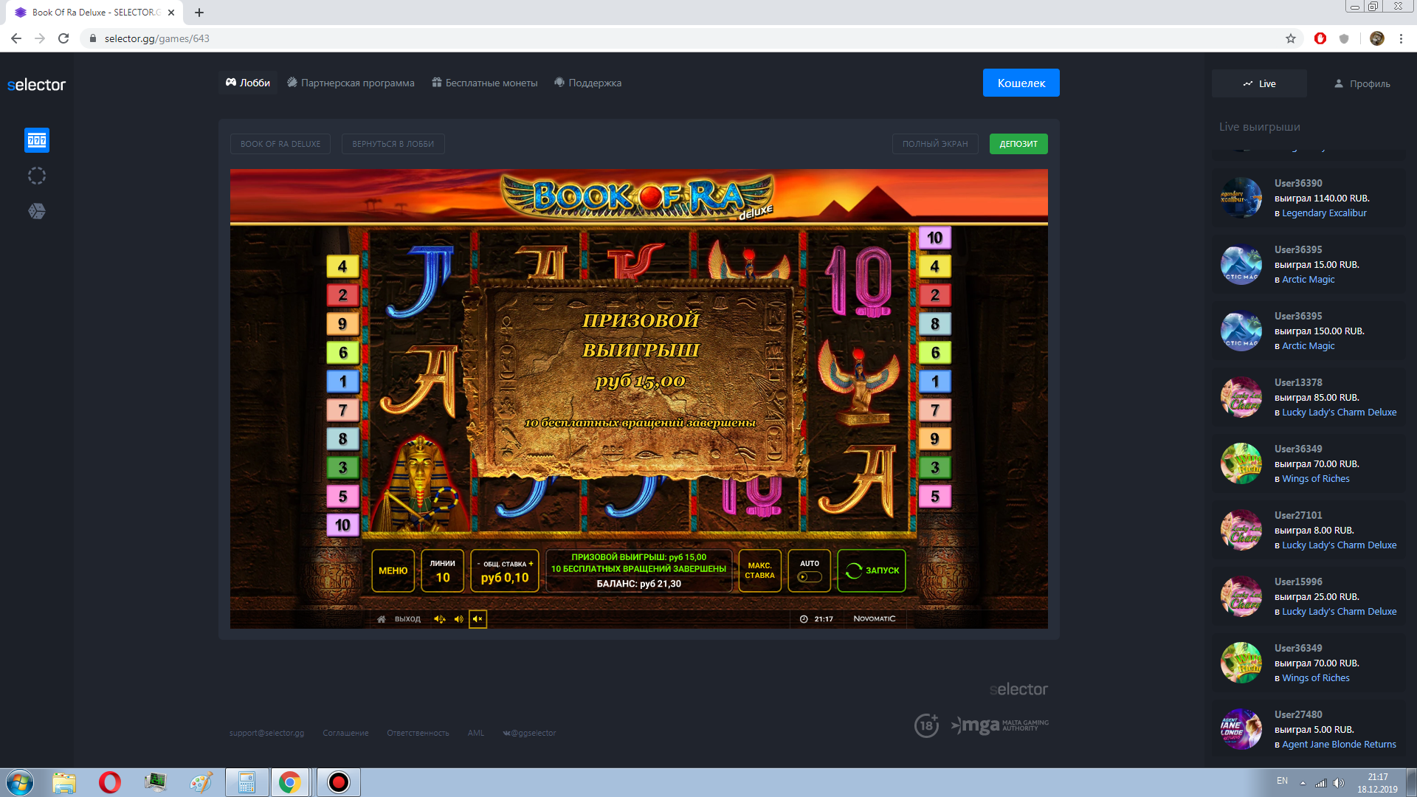
Task: Click the dashed circle sidebar icon
Action: point(37,176)
